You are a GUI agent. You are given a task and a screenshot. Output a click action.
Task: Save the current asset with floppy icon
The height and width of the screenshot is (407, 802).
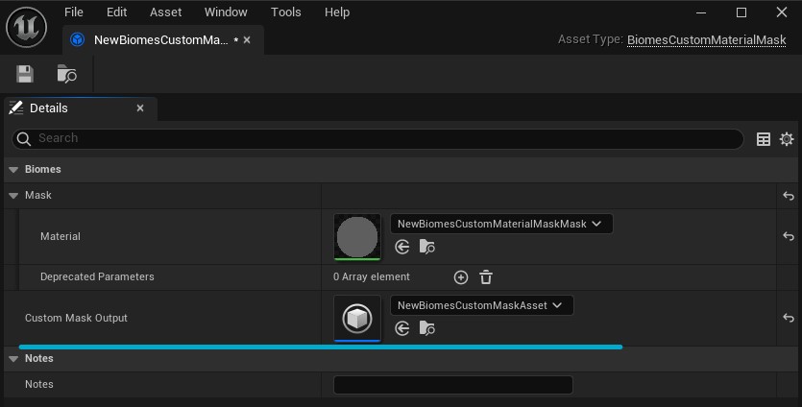pyautogui.click(x=25, y=74)
